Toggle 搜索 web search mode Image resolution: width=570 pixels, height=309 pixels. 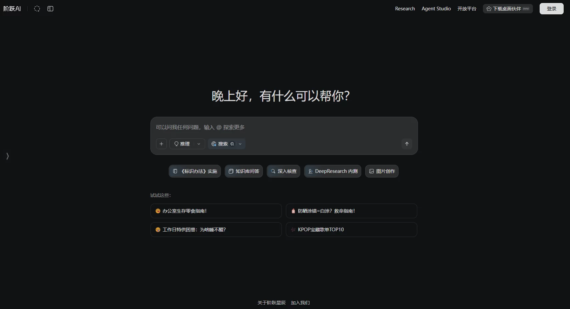(x=220, y=144)
